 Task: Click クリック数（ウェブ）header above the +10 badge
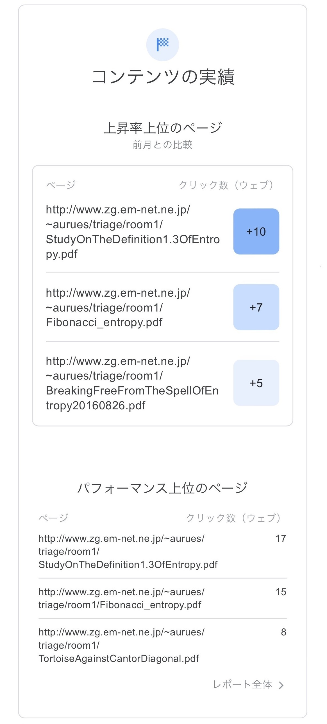[x=226, y=185]
